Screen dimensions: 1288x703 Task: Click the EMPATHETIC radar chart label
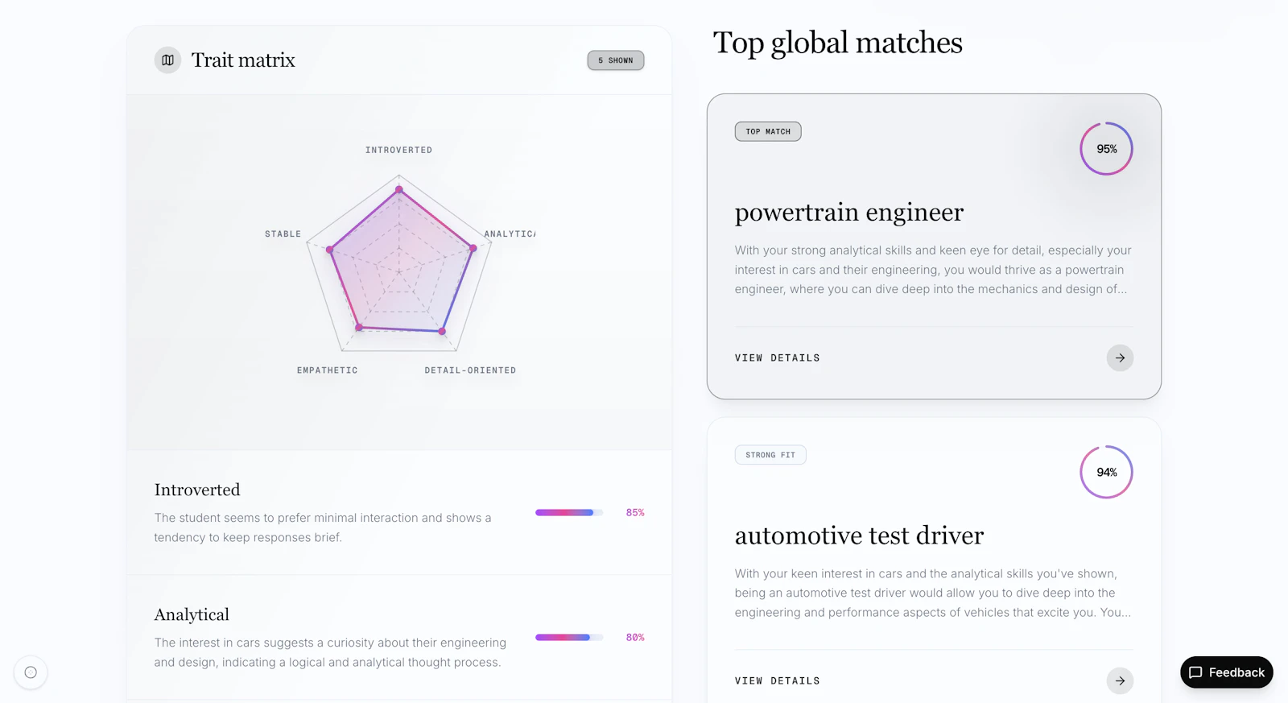pyautogui.click(x=327, y=370)
